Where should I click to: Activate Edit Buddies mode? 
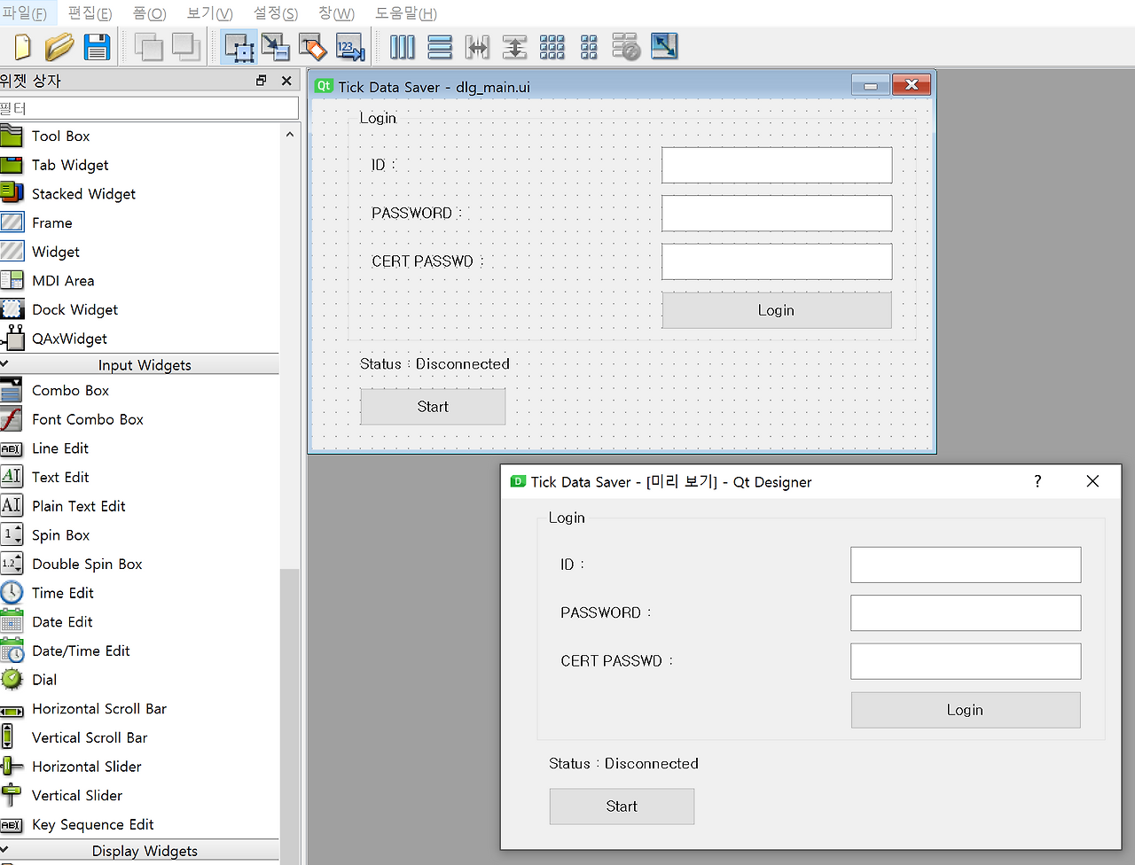[x=312, y=47]
